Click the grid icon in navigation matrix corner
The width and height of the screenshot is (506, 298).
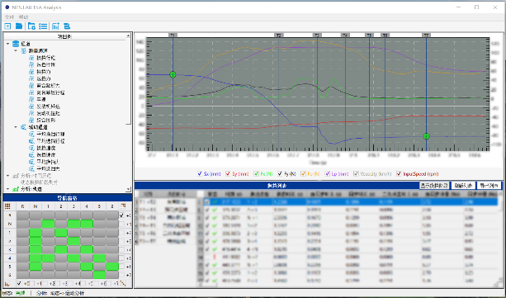point(7,206)
